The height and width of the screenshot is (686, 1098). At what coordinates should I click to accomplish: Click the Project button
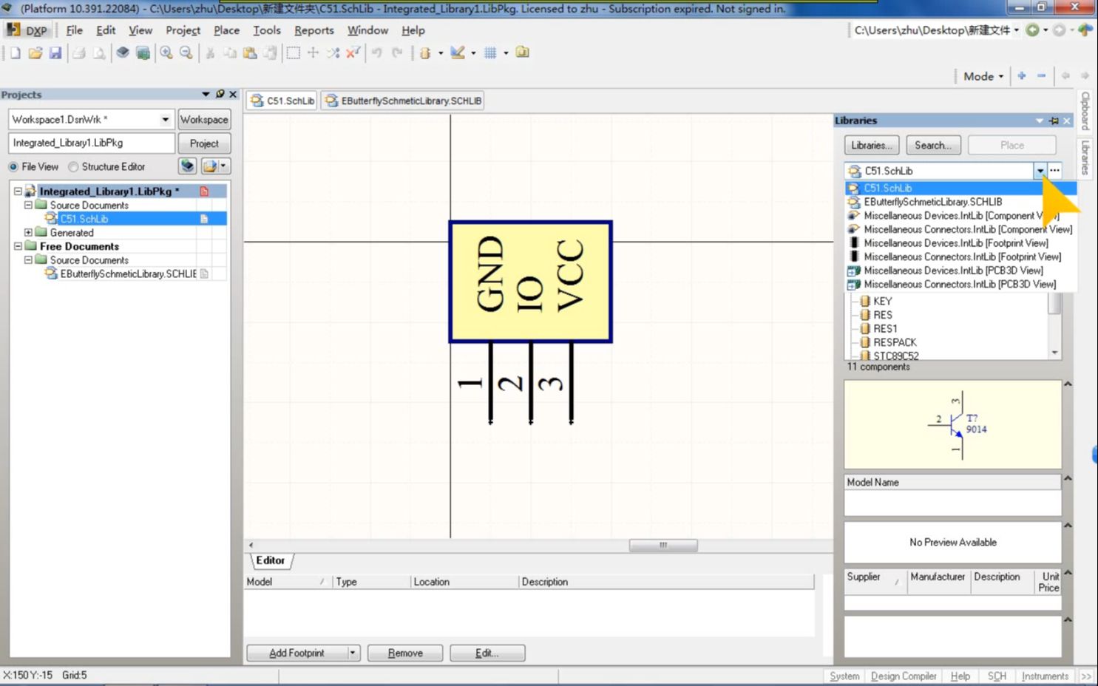pyautogui.click(x=204, y=143)
